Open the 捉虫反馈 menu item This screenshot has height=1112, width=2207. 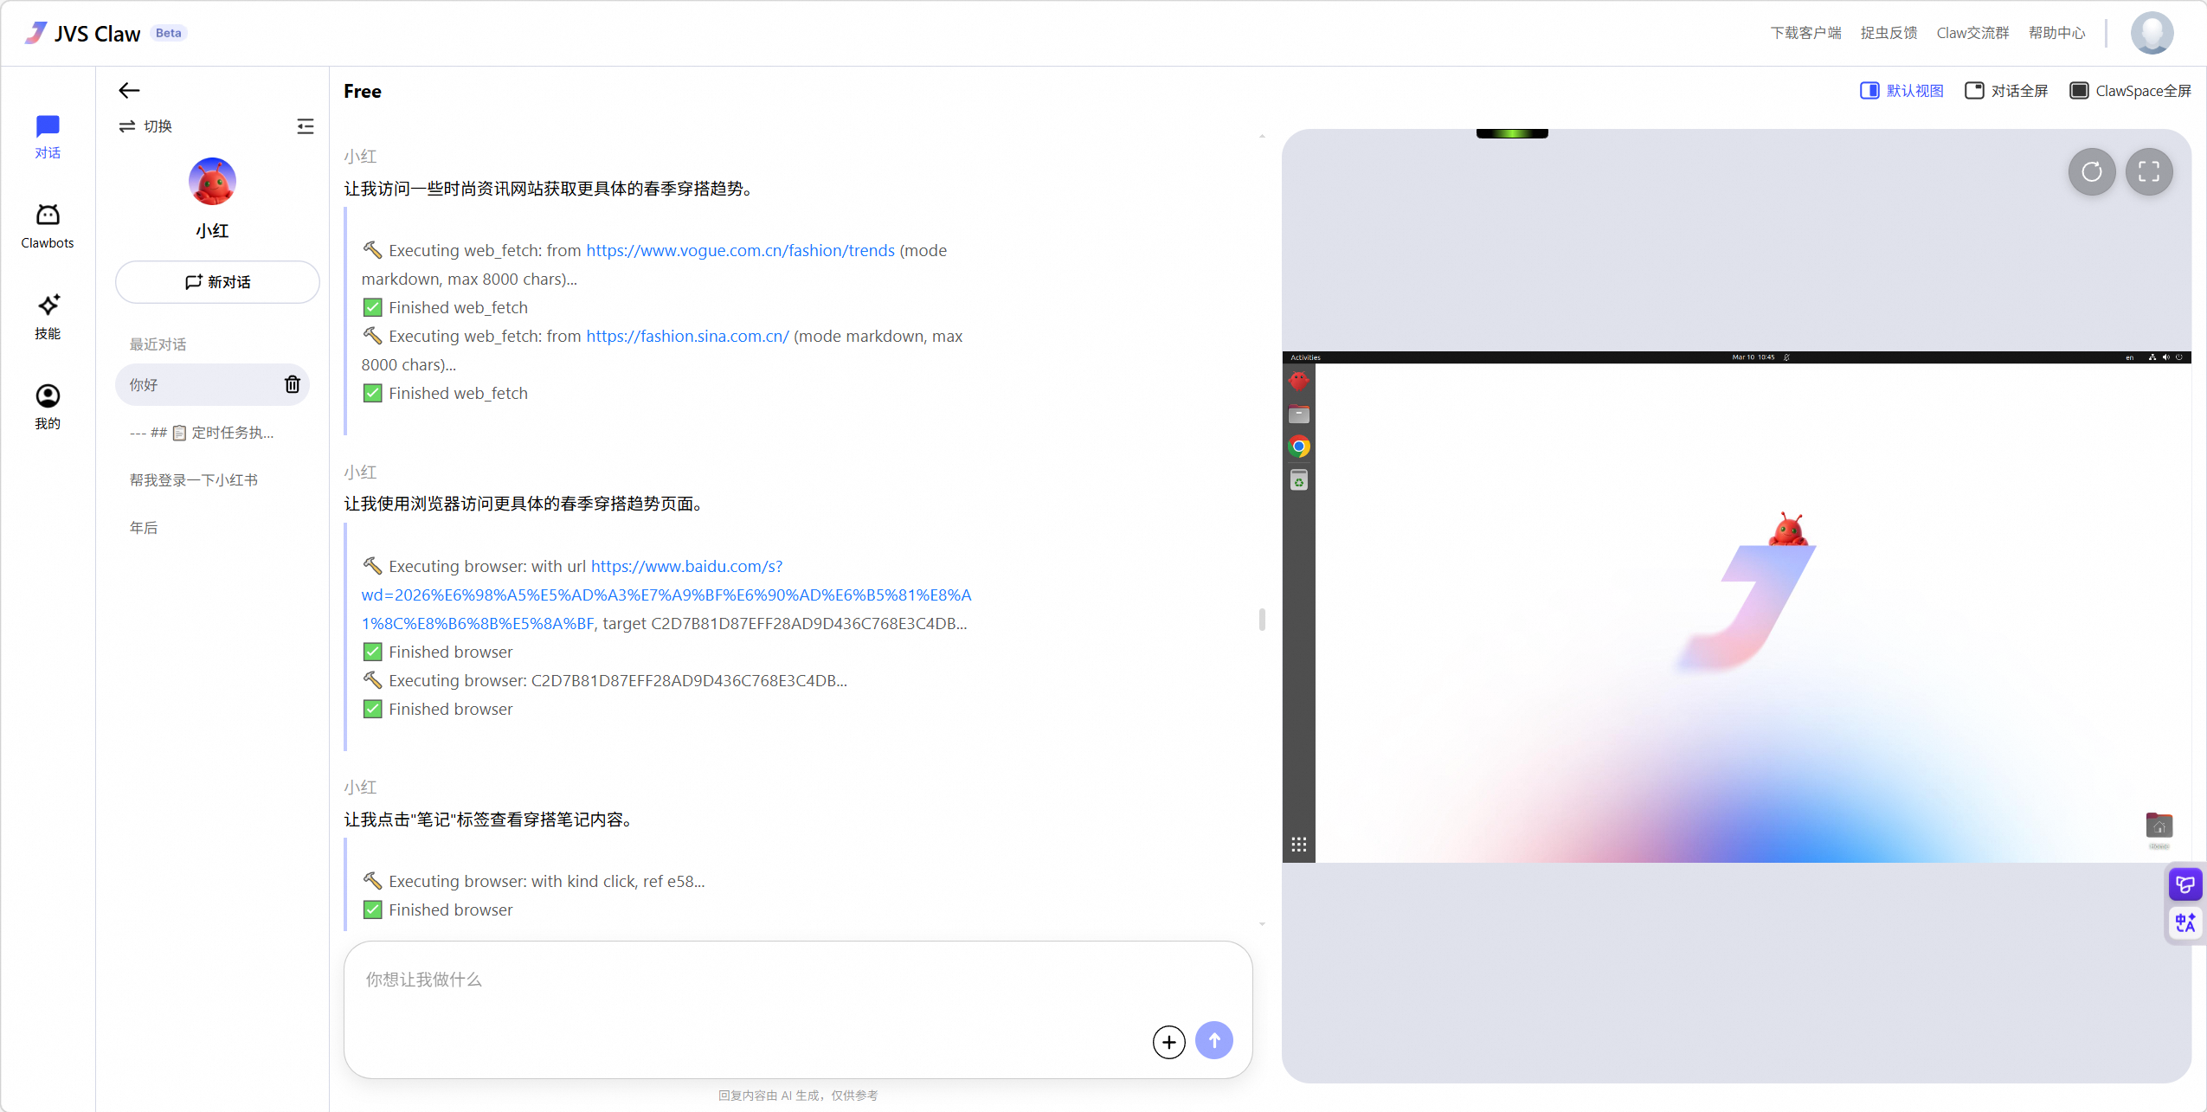[x=1888, y=33]
